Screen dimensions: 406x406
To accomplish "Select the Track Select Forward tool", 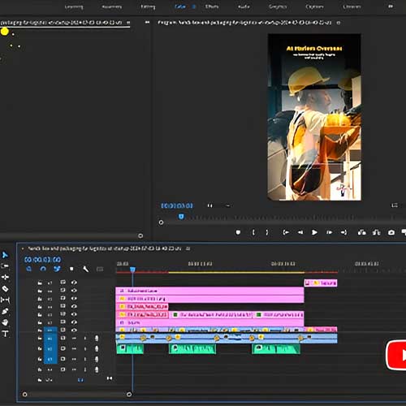I will click(x=5, y=266).
